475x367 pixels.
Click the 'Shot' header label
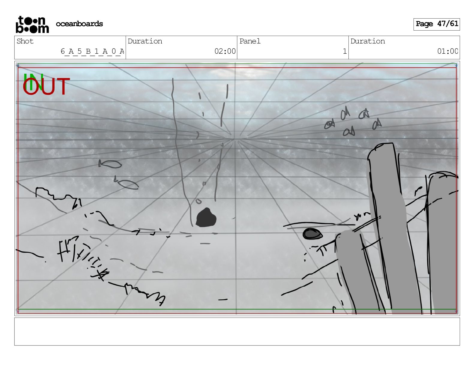[25, 41]
